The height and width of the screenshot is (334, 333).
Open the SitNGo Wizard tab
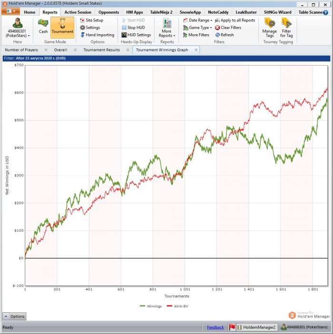277,12
